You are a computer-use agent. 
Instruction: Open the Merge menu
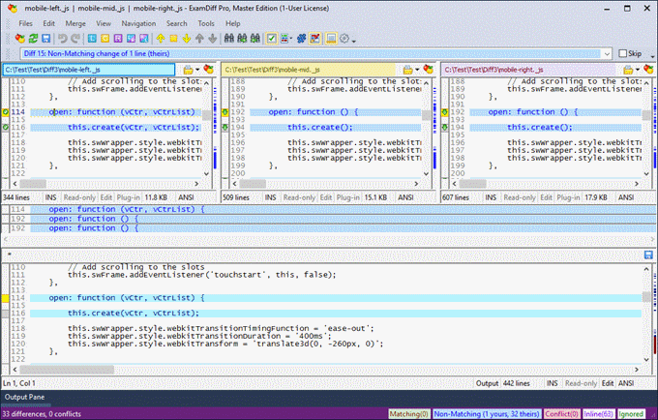click(x=75, y=23)
